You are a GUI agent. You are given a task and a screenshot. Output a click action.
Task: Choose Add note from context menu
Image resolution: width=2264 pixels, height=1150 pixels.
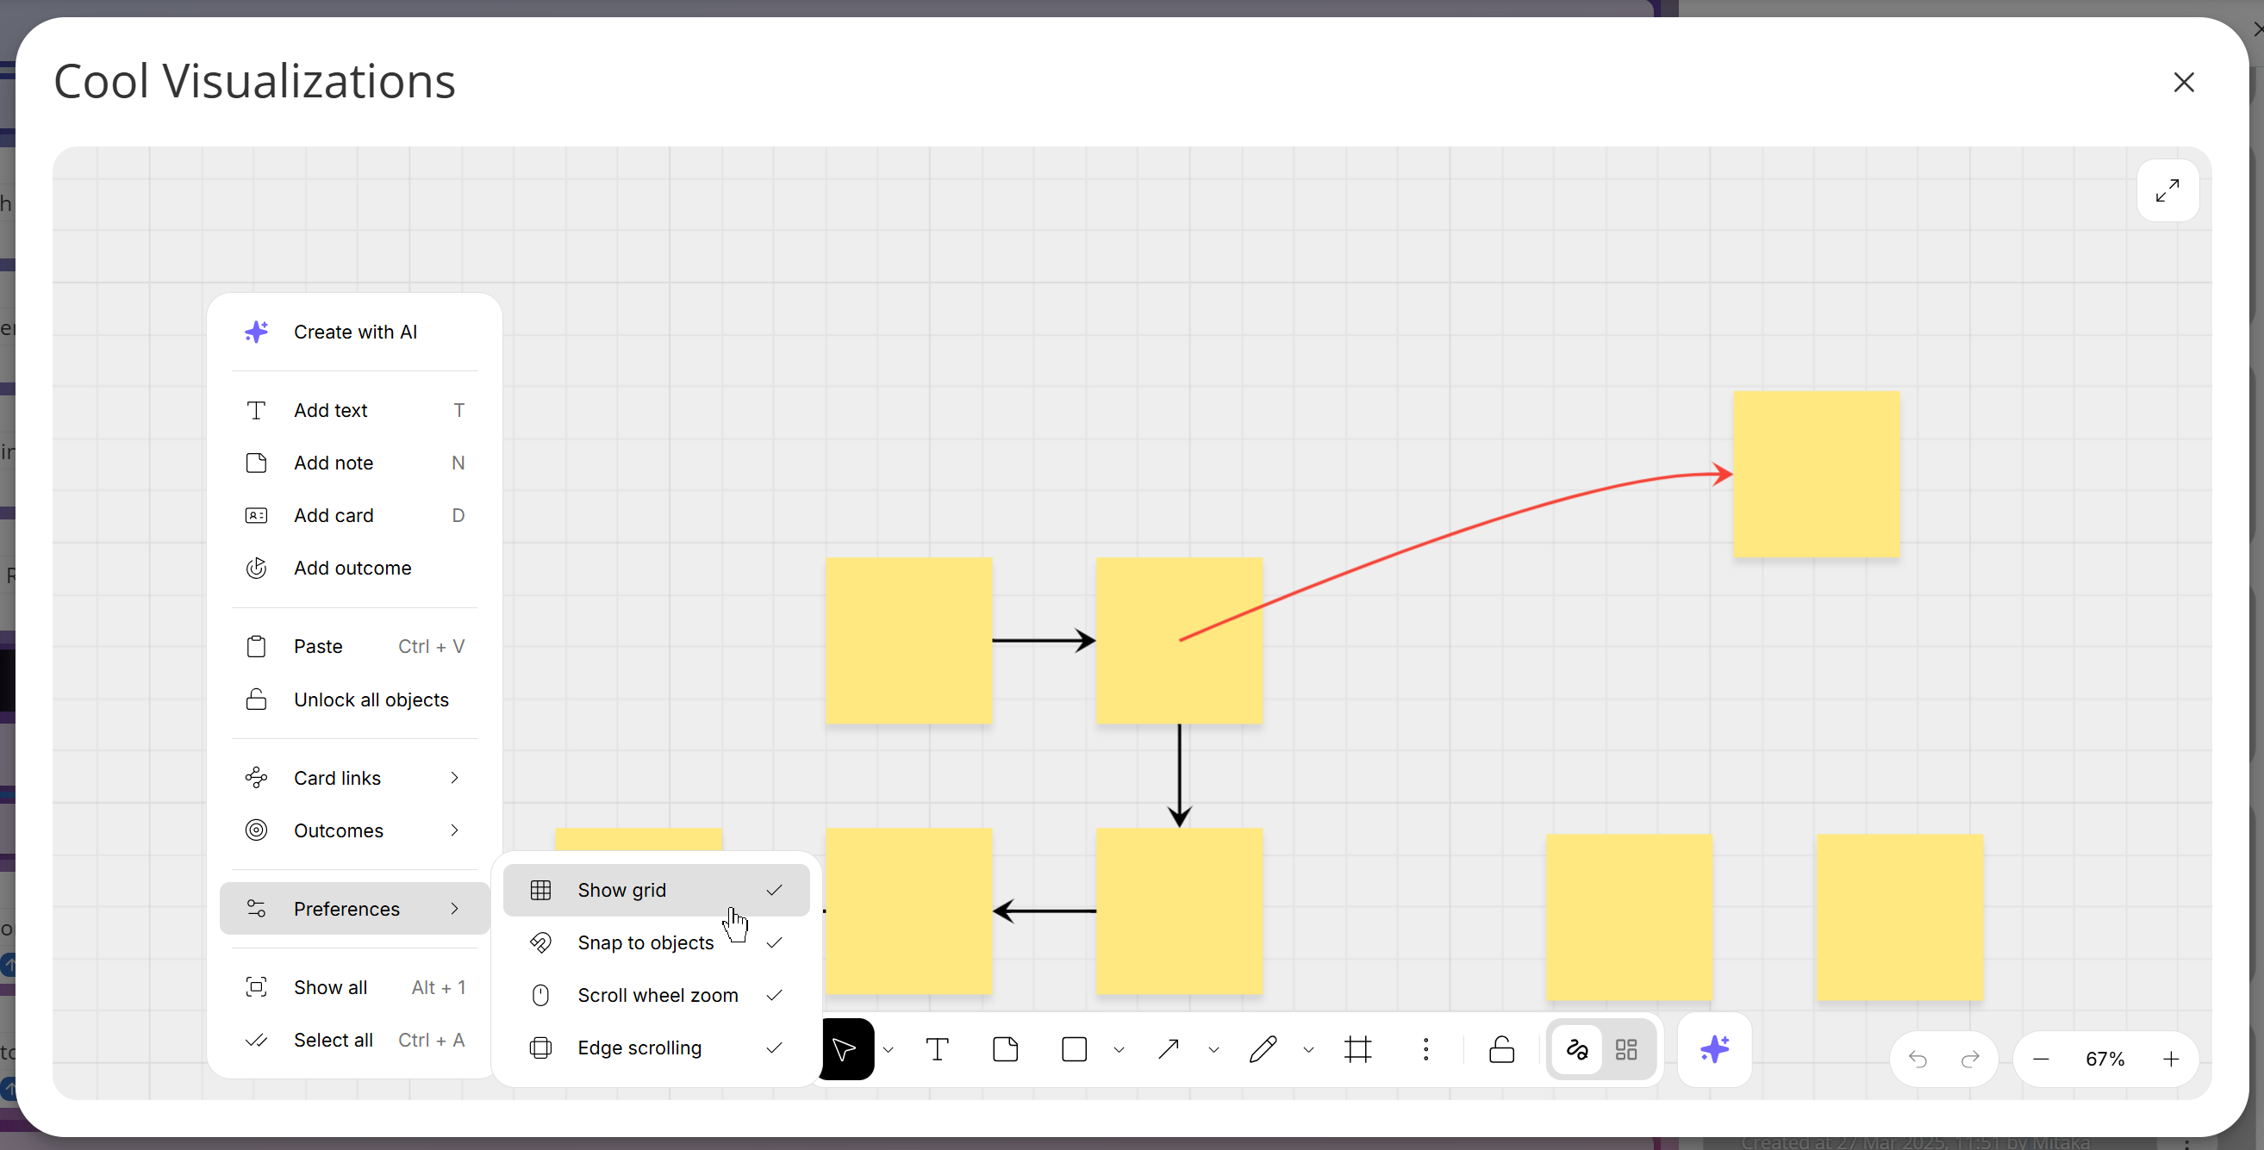(334, 463)
